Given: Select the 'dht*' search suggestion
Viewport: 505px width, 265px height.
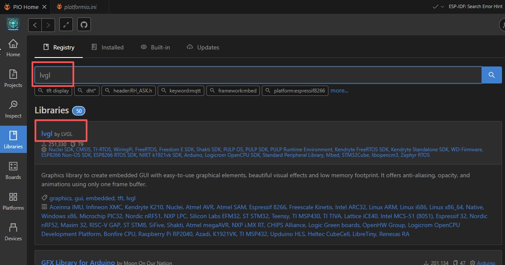Looking at the screenshot, I should point(87,91).
